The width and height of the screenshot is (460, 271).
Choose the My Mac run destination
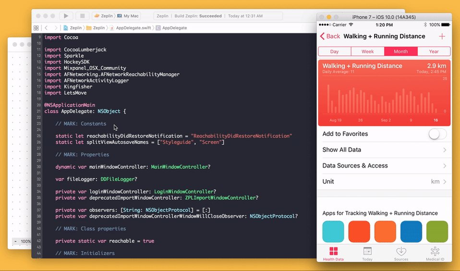[x=128, y=16]
